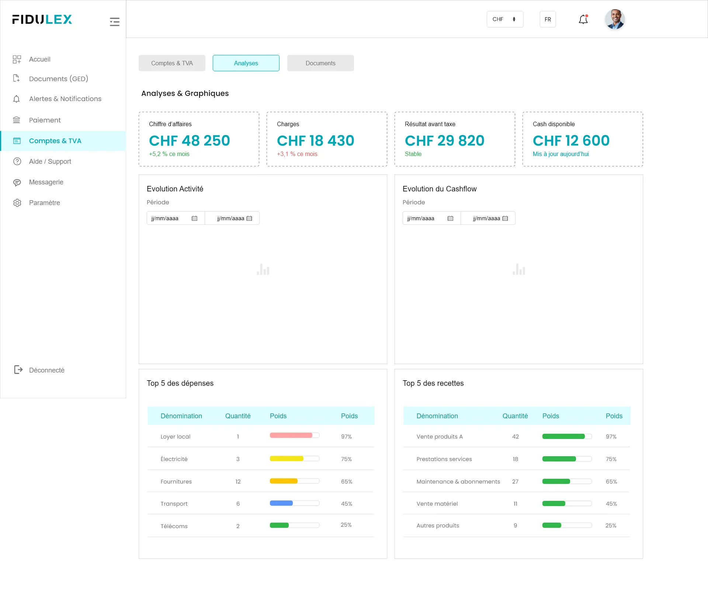Click the Paiement bank icon

click(17, 120)
